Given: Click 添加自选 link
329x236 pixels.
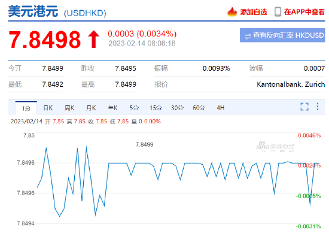Looking at the screenshot, I should (254, 12).
